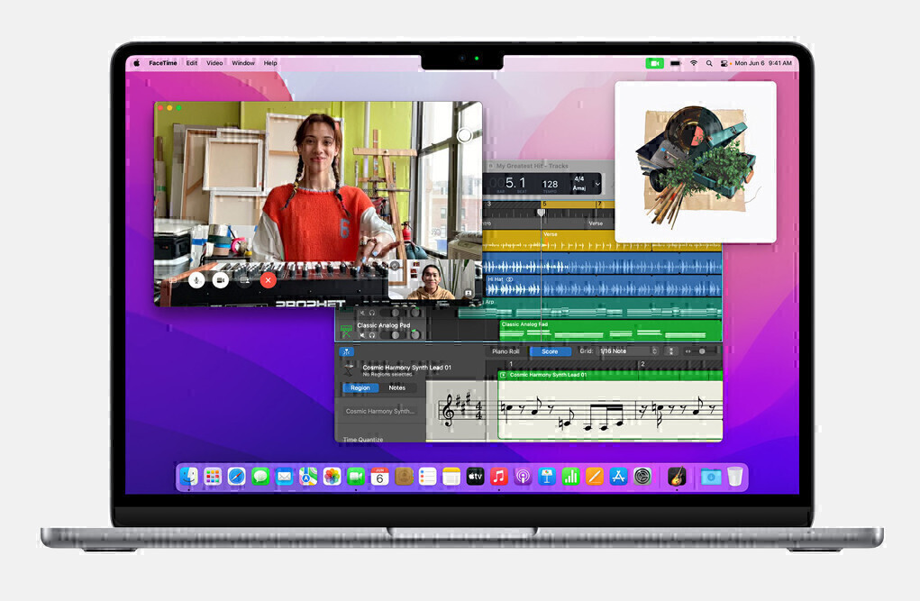Turn off the camera in FaceTime
This screenshot has width=920, height=601.
(220, 280)
